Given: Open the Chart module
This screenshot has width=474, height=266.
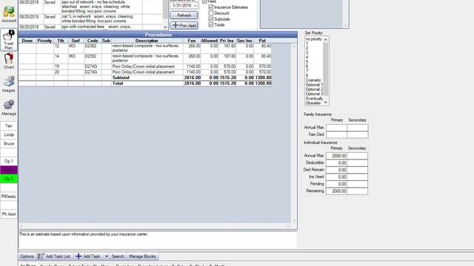Looking at the screenshot, I should click(x=9, y=61).
